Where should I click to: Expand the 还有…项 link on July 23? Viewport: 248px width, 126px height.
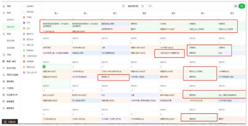coord(163,110)
